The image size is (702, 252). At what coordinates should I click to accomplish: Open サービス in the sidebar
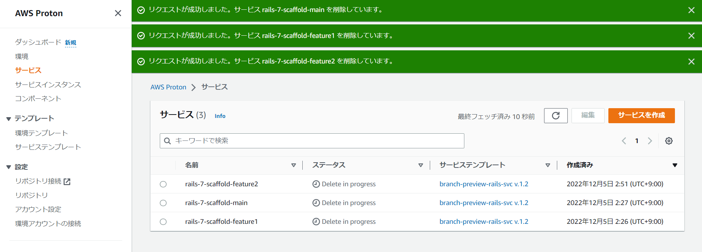coord(28,70)
